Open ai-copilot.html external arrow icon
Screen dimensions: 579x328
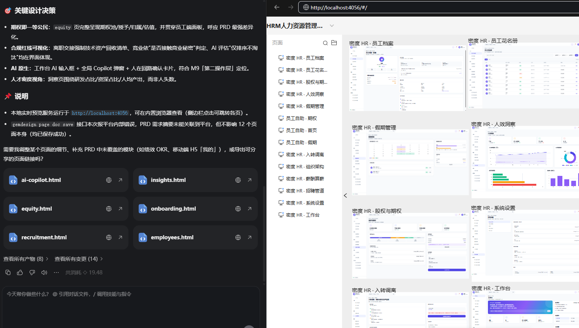tap(120, 180)
